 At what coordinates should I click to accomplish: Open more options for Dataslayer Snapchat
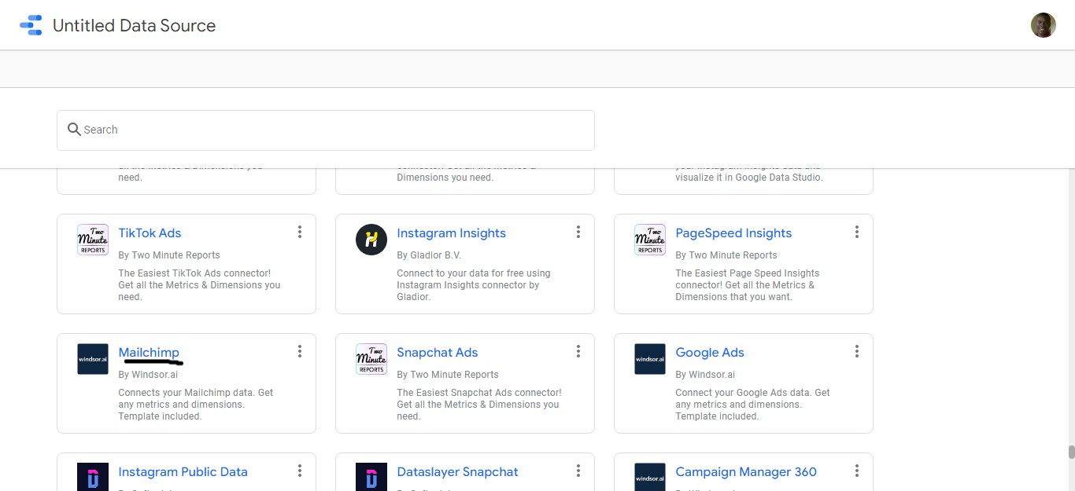point(578,471)
